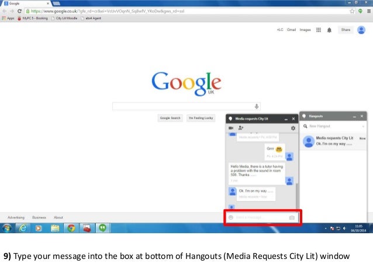373x280 pixels.
Task: Start a video call in Media requests chat
Action: 231,128
